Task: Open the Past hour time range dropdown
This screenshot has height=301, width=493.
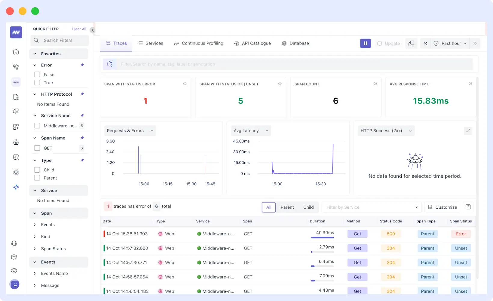Action: coord(450,43)
